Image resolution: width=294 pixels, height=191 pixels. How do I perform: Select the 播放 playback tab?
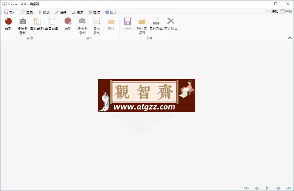44,12
